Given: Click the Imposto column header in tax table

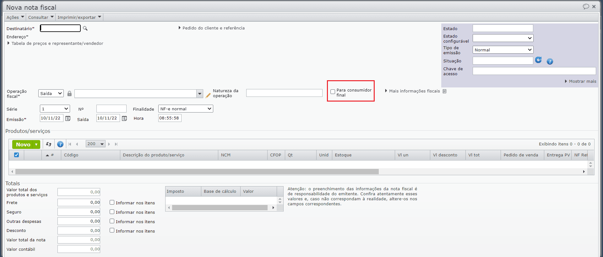Looking at the screenshot, I should [x=183, y=191].
